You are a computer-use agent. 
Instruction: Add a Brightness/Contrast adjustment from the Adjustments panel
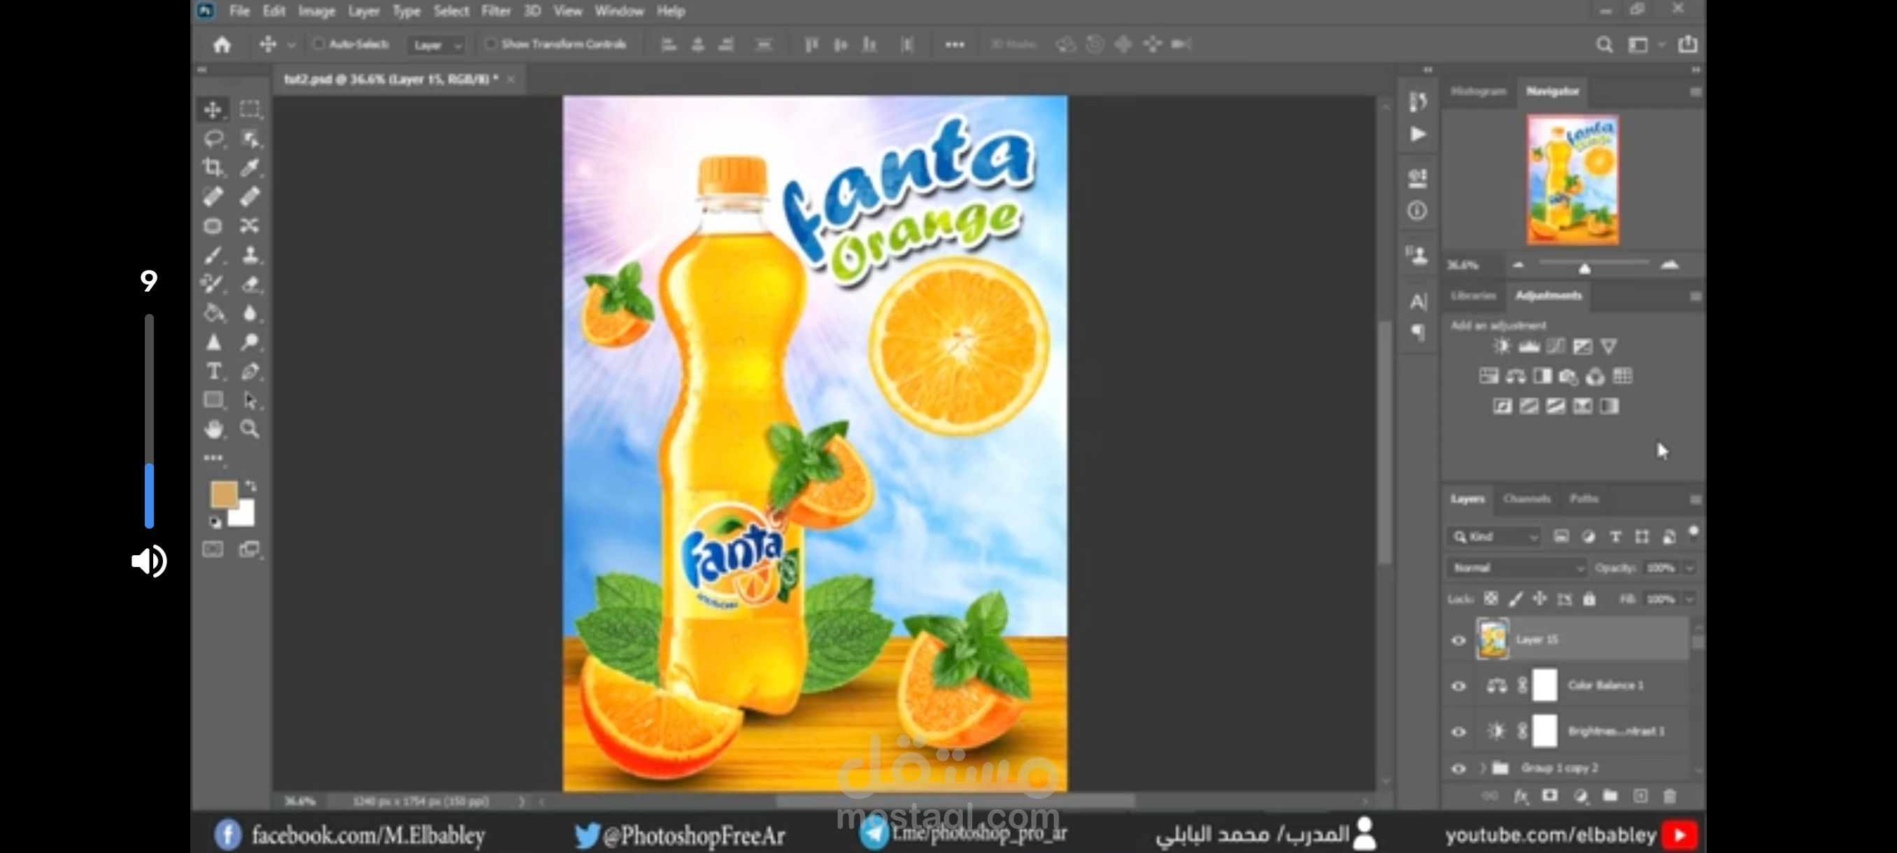point(1502,346)
